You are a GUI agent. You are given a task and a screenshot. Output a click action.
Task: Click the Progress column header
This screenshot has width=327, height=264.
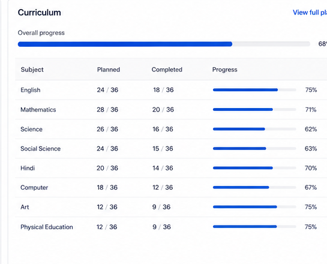224,70
